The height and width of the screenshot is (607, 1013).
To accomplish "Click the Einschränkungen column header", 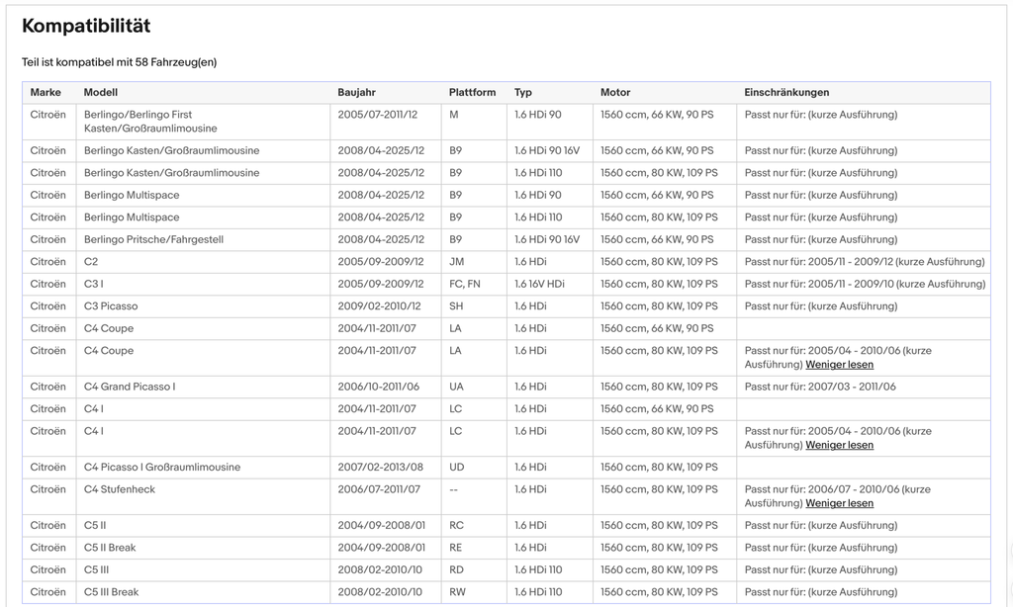I will tap(786, 92).
